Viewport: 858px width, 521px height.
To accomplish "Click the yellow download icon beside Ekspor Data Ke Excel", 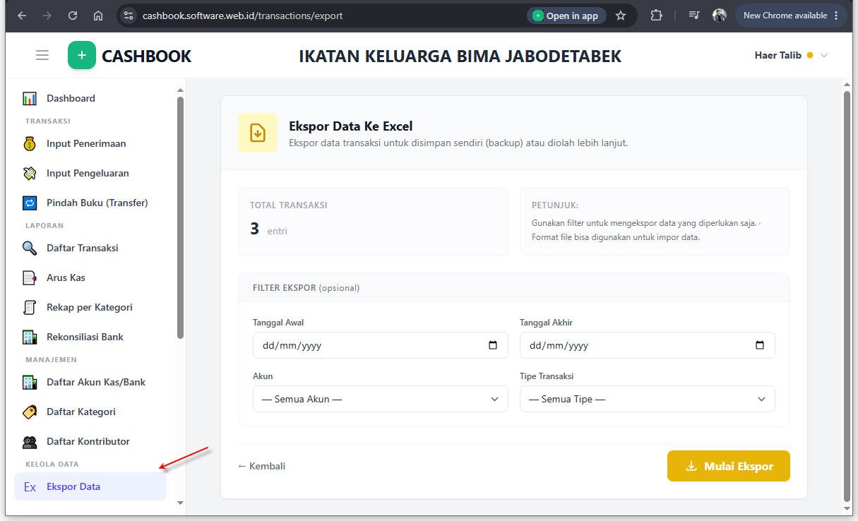I will (258, 133).
